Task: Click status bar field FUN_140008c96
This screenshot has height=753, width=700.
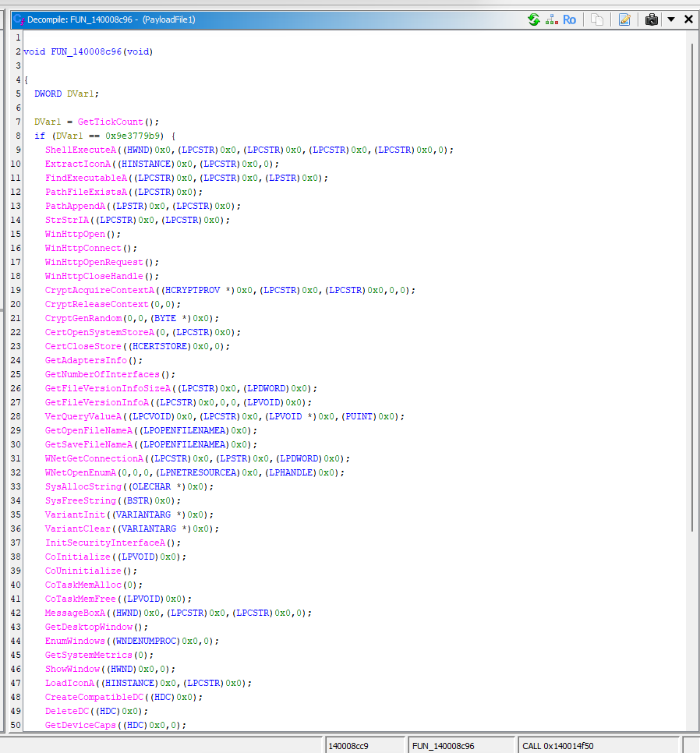Action: click(x=461, y=746)
